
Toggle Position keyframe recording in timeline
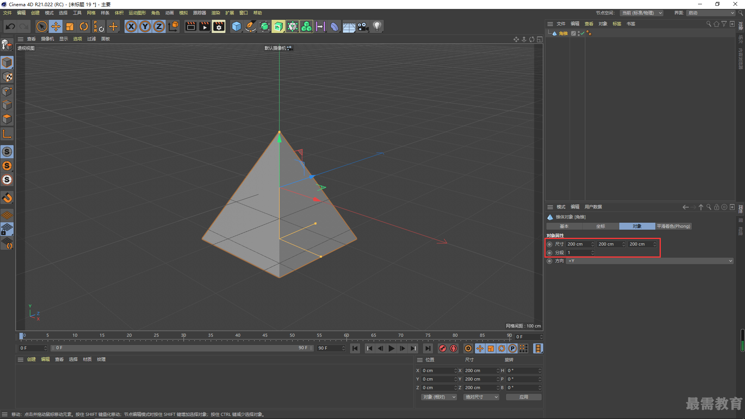tap(480, 348)
